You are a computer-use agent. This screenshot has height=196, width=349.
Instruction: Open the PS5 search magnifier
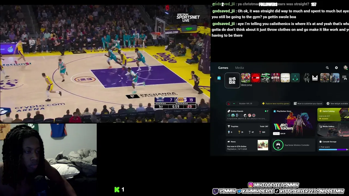[327, 68]
